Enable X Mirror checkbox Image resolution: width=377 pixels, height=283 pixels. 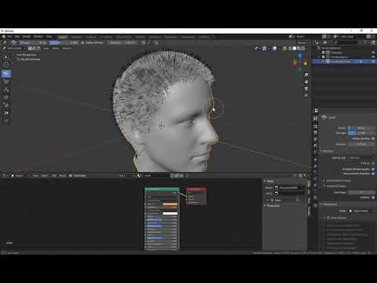click(373, 164)
